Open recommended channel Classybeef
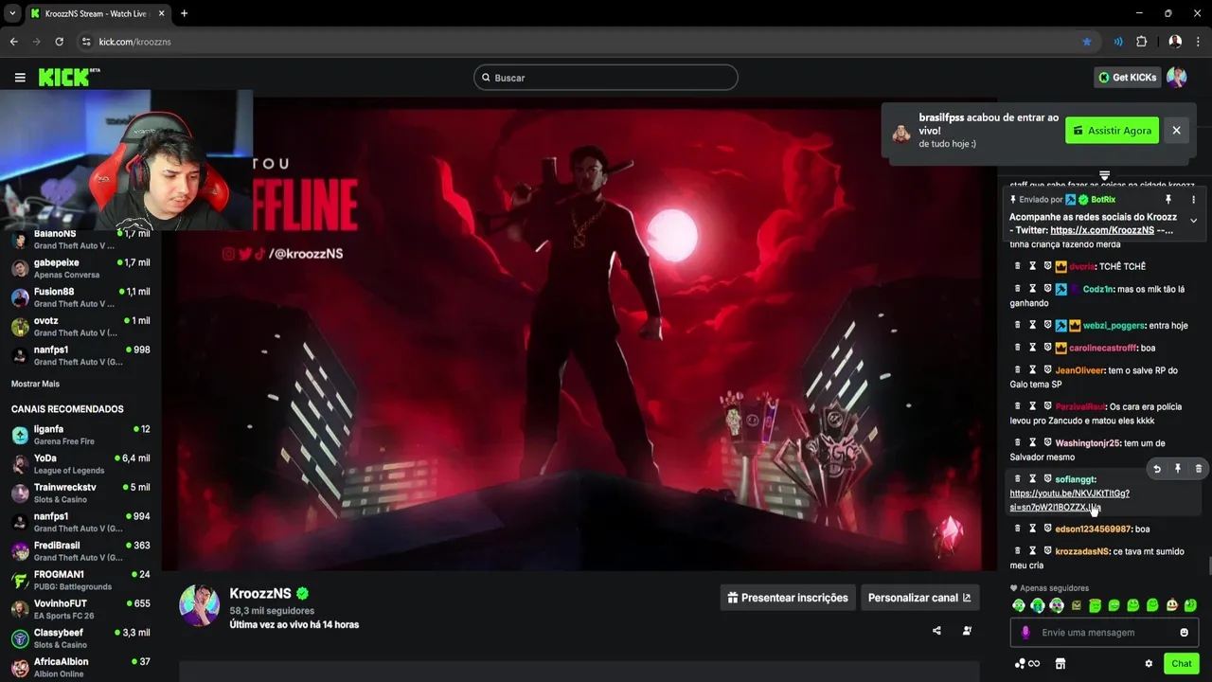1212x682 pixels. [80, 638]
